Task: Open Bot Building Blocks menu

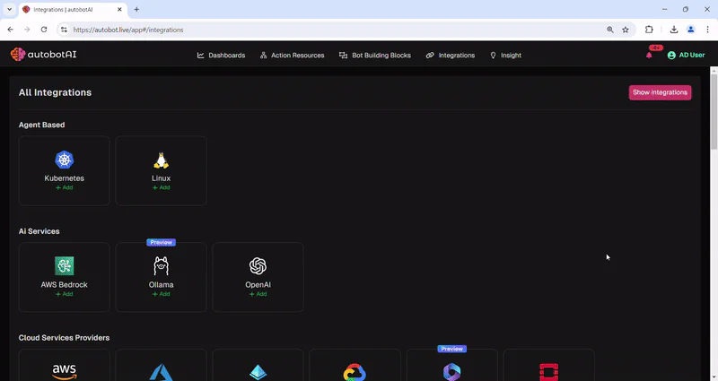Action: tap(375, 56)
